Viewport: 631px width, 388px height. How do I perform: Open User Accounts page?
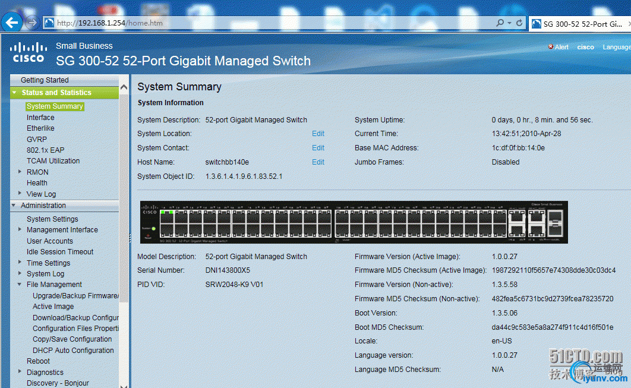click(50, 241)
